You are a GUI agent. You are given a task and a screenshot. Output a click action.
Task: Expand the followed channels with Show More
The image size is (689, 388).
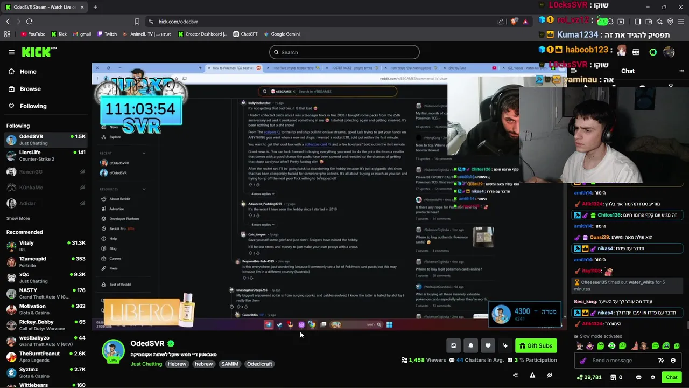tap(18, 218)
